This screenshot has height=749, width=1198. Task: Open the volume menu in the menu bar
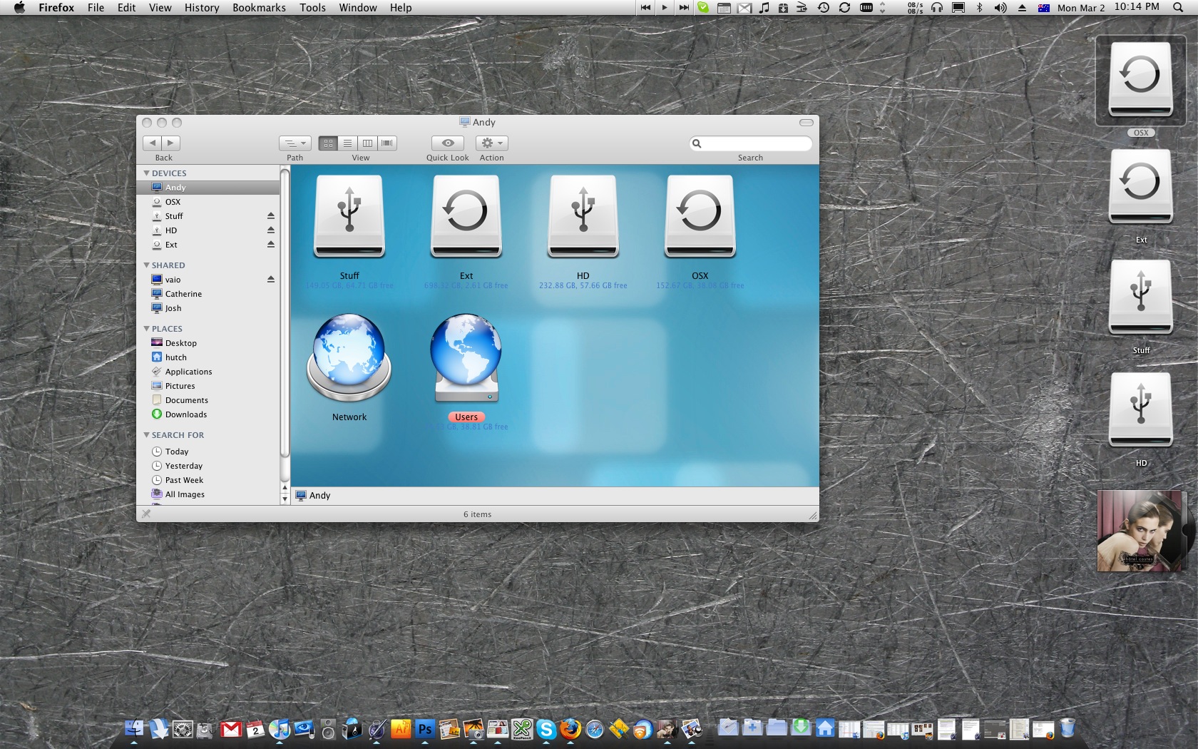[1000, 8]
